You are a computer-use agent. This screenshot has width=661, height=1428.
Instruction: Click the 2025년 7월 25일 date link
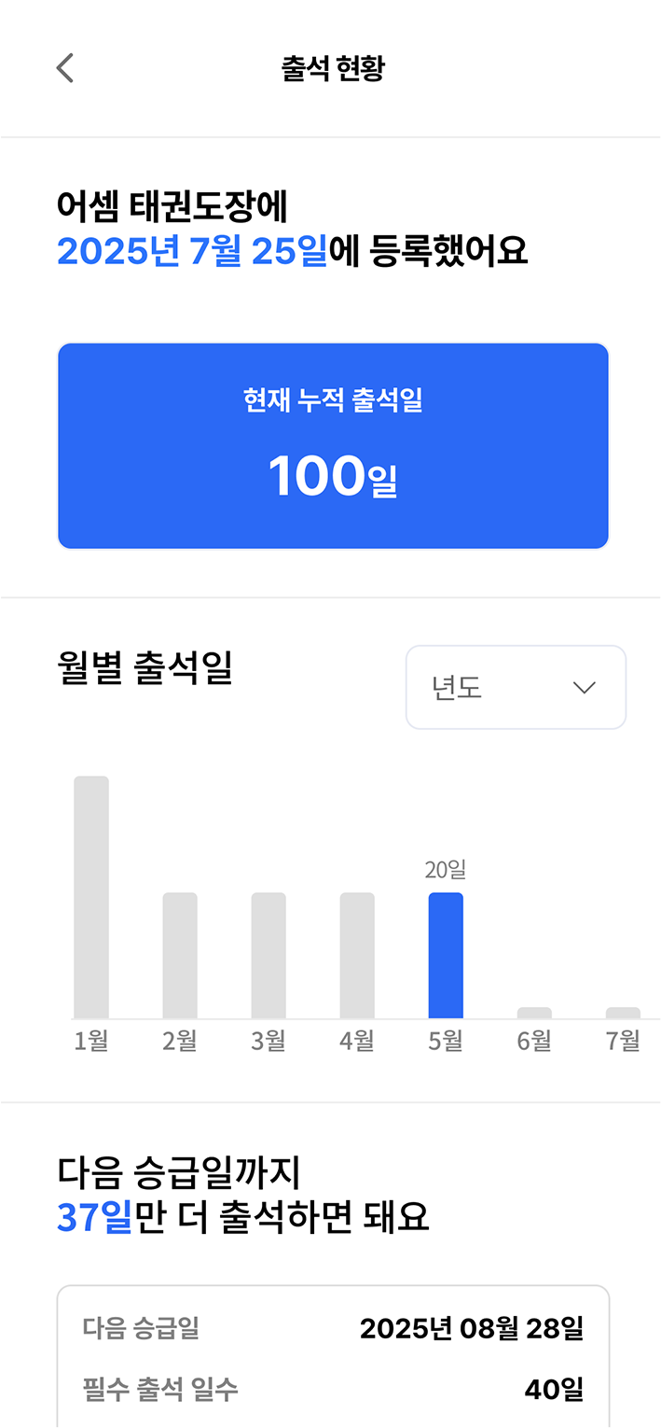coord(192,251)
